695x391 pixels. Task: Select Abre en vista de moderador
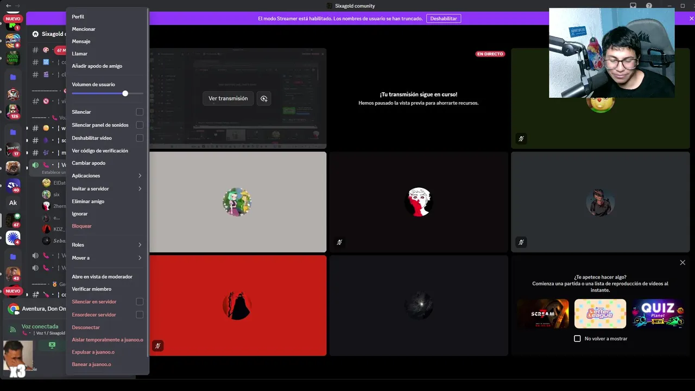click(107, 277)
